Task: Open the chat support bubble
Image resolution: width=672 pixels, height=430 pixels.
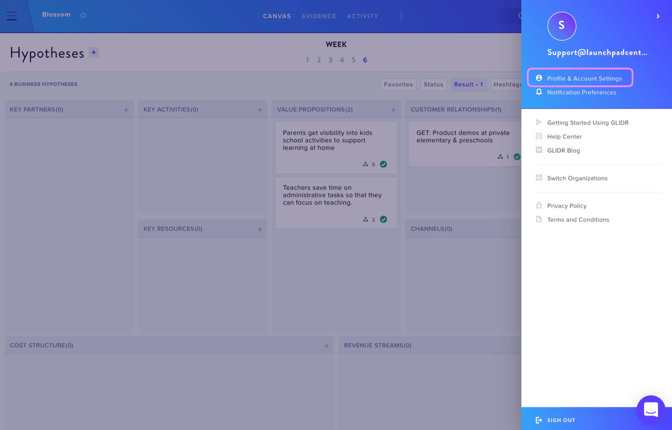Action: coord(651,410)
